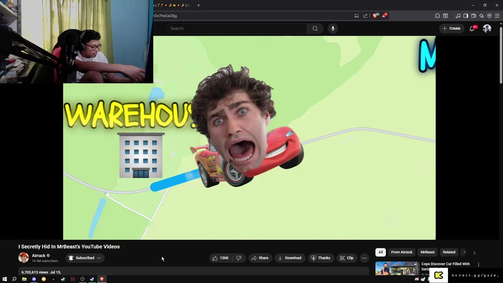503x283 pixels.
Task: Open options for Cops Discover Car video
Action: click(x=478, y=265)
